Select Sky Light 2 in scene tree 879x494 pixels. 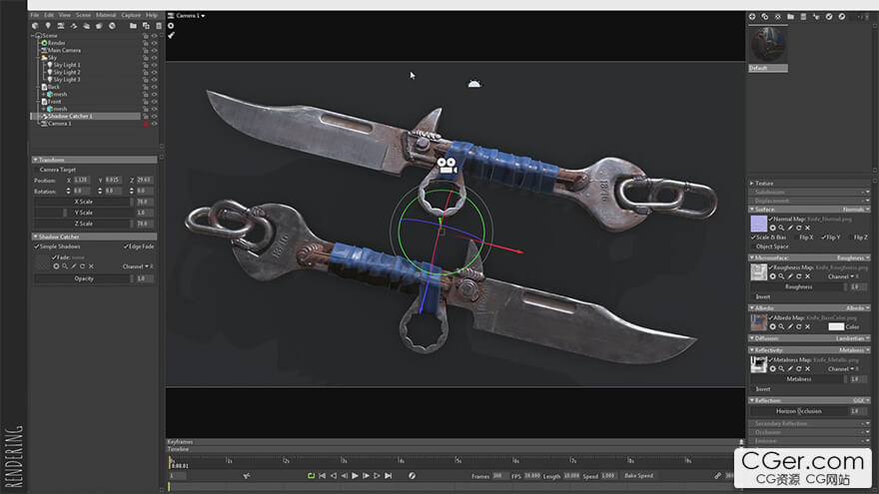coord(66,72)
